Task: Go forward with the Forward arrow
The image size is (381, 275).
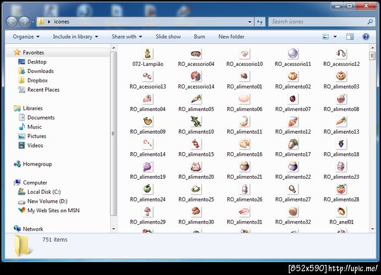Action: click(24, 22)
